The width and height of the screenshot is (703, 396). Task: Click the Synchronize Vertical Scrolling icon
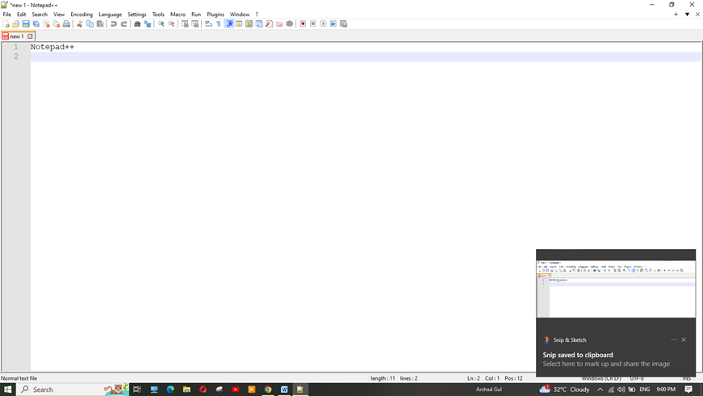click(x=185, y=23)
